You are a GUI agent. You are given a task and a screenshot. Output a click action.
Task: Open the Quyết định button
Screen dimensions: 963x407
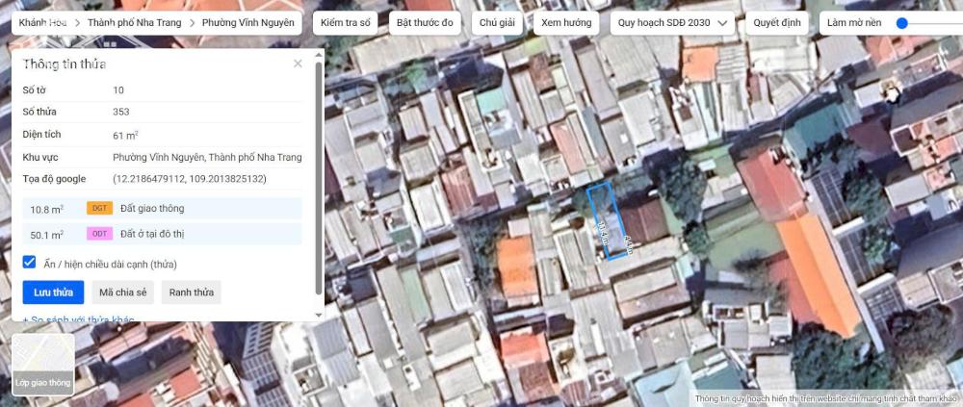[776, 22]
